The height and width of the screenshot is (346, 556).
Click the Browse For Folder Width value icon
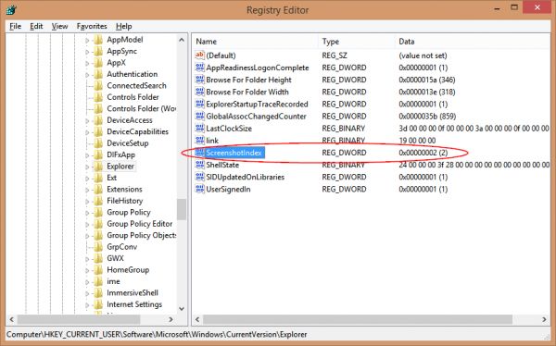[199, 92]
